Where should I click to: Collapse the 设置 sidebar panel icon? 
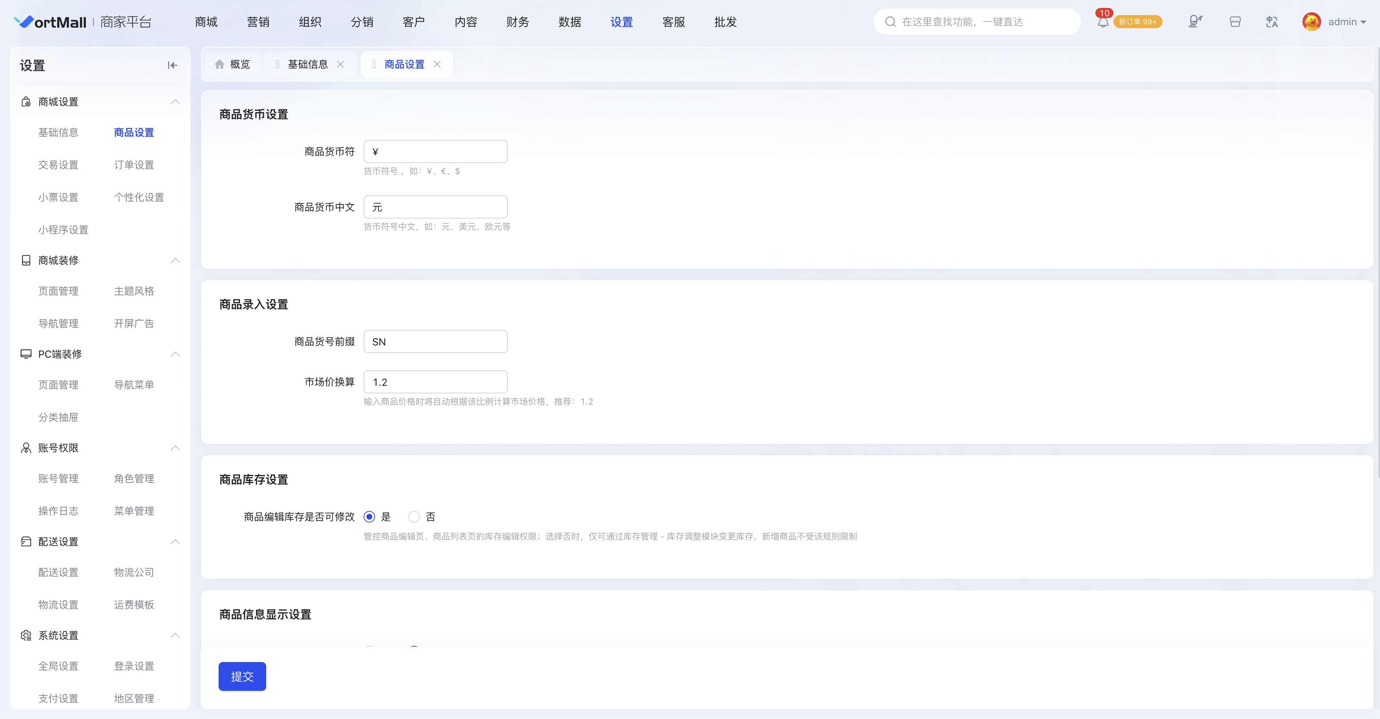pyautogui.click(x=172, y=65)
